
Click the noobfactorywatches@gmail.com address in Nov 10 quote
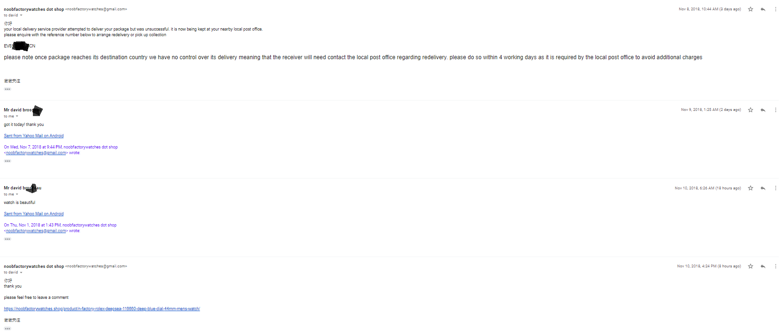pos(36,231)
